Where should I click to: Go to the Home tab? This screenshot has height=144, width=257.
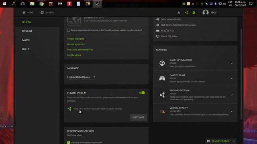click(28, 12)
